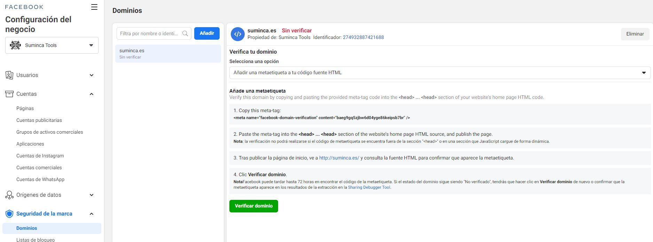653x242 pixels.
Task: Click the Selecciona una opción label
Action: coord(254,62)
